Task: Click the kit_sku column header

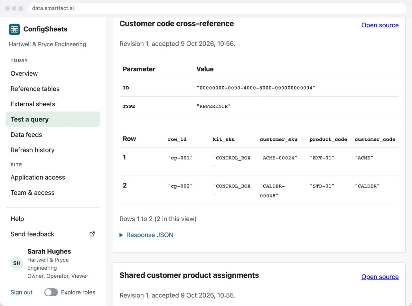Action: (x=224, y=139)
